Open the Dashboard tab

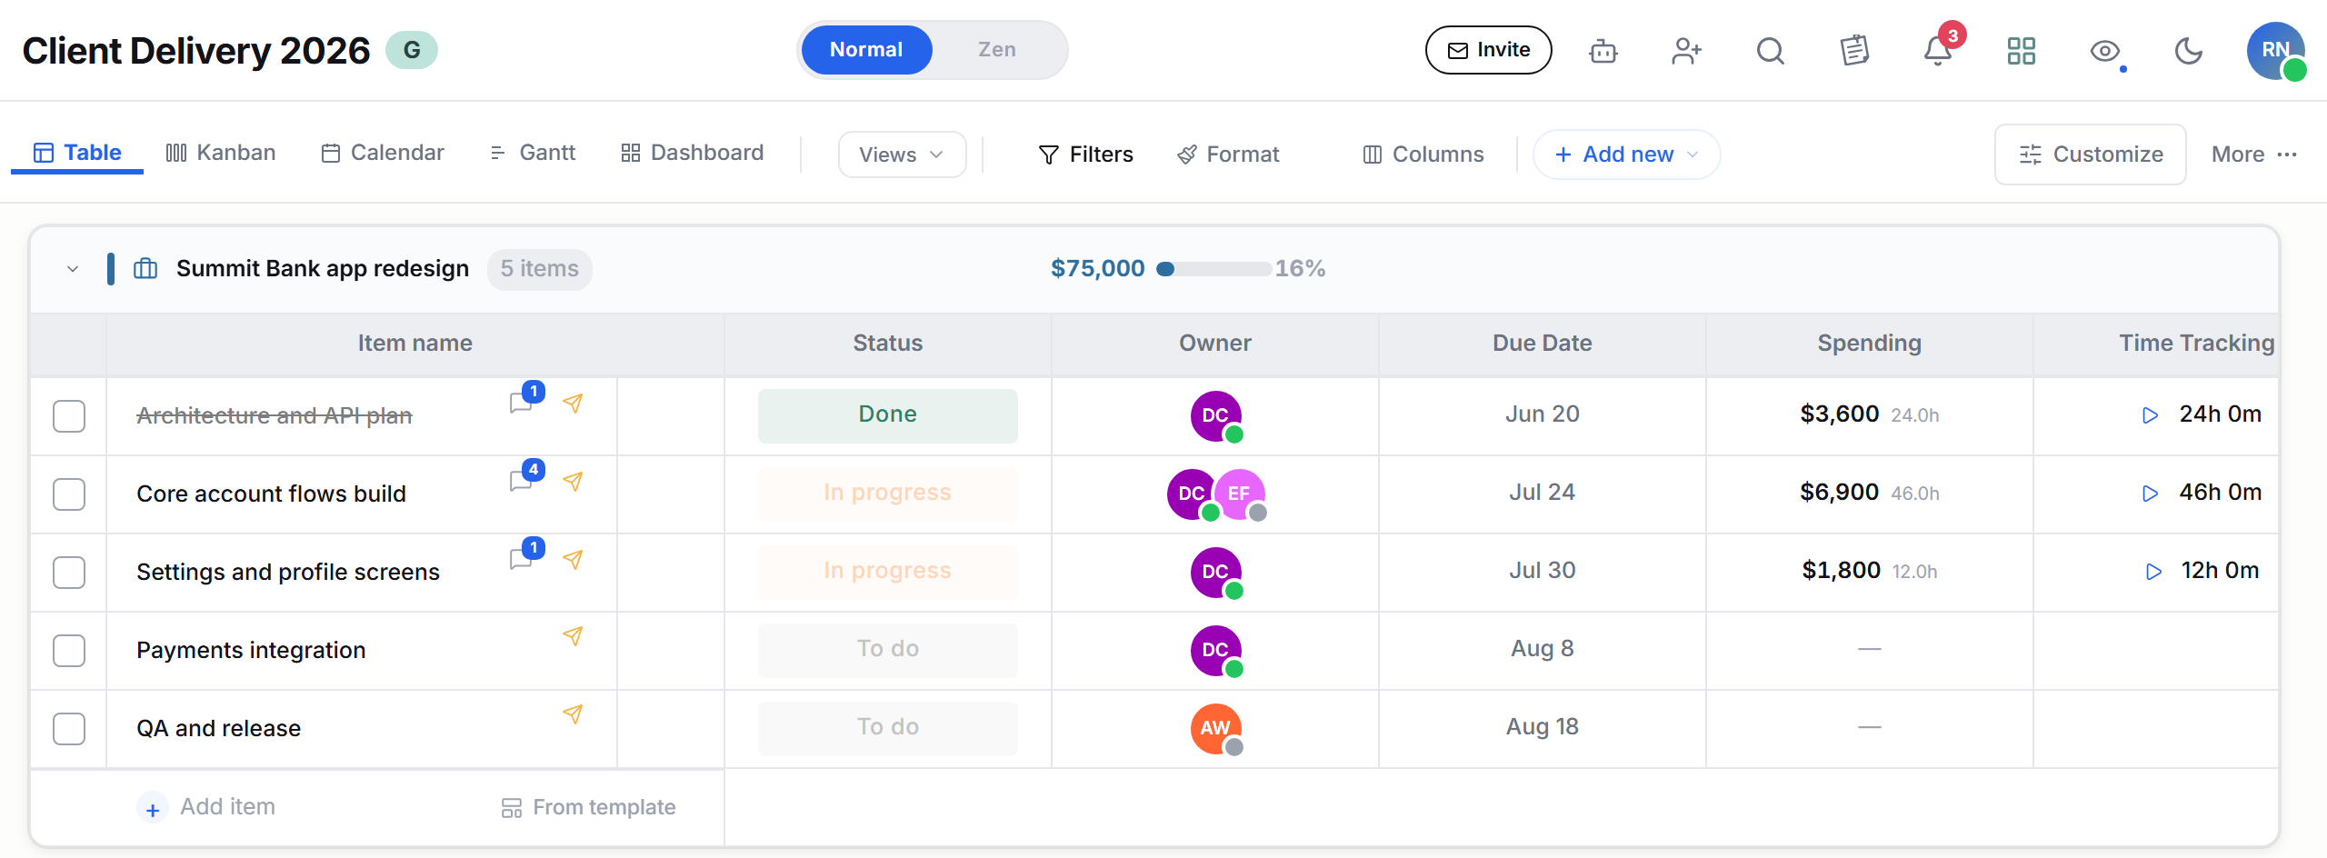pyautogui.click(x=693, y=153)
